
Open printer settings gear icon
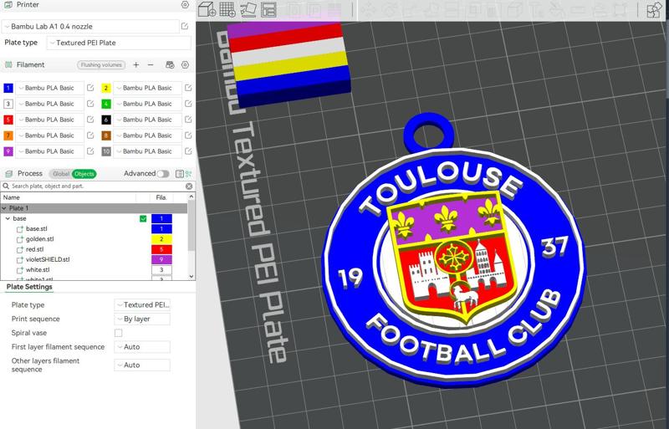click(185, 5)
